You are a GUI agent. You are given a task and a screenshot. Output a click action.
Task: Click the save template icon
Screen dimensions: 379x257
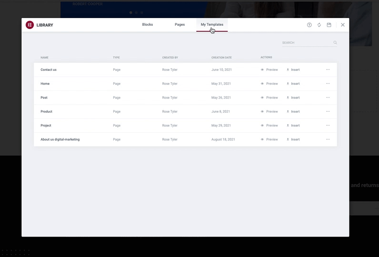pos(329,25)
